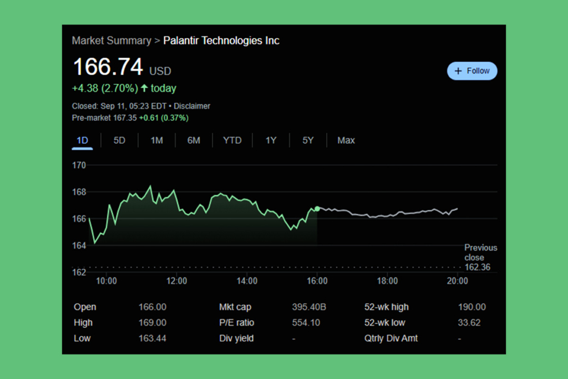Click the green price marker dot on chart

tap(317, 209)
